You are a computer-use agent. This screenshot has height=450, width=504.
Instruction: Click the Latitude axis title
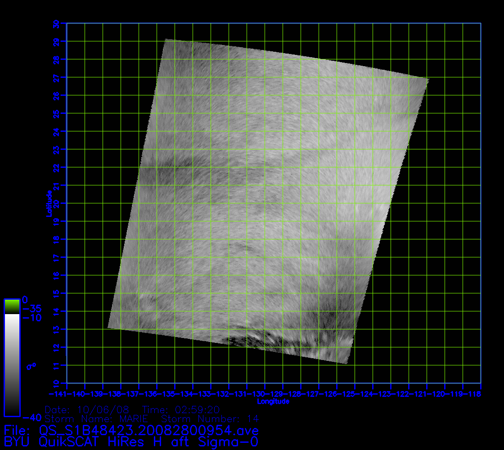coord(48,203)
